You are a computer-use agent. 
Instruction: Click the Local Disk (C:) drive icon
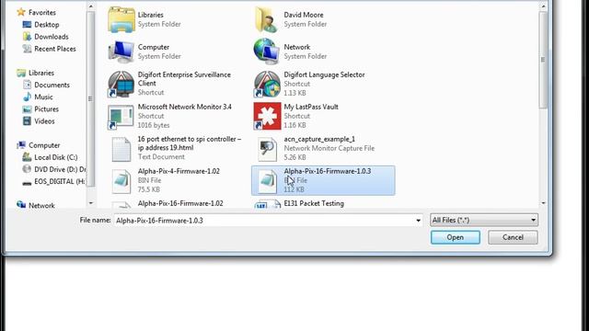click(27, 157)
